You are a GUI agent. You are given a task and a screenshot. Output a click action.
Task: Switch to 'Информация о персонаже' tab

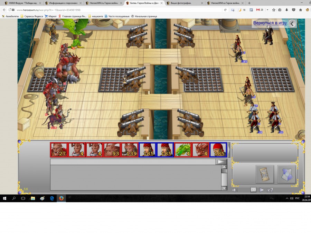(x=64, y=3)
